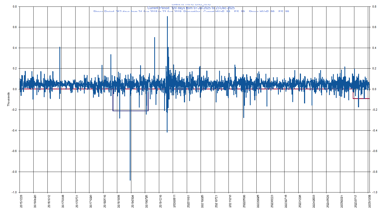Select the -0.6 label on right axis
This screenshot has height=213, width=383.
(x=374, y=151)
